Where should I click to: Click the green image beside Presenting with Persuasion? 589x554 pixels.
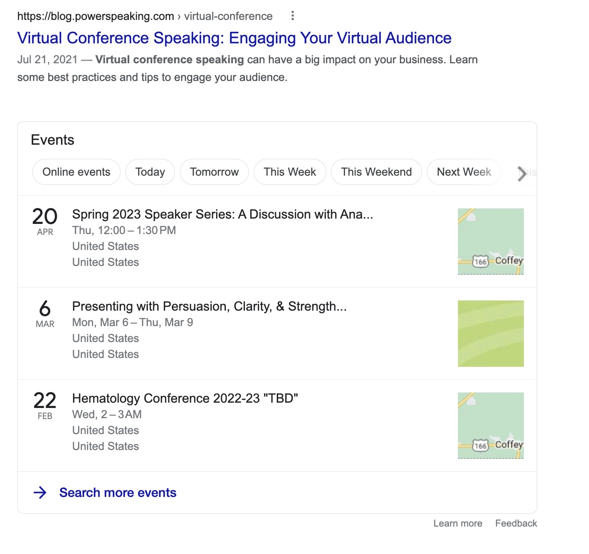[490, 333]
